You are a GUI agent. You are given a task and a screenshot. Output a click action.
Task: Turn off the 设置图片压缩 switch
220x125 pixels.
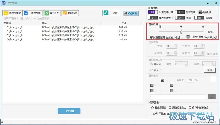pos(153,12)
